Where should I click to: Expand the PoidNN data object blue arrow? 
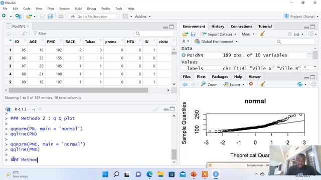[184, 55]
